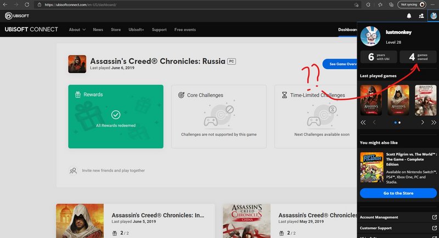439x238 pixels.
Task: Open the Core Challenges card
Action: (x=218, y=116)
